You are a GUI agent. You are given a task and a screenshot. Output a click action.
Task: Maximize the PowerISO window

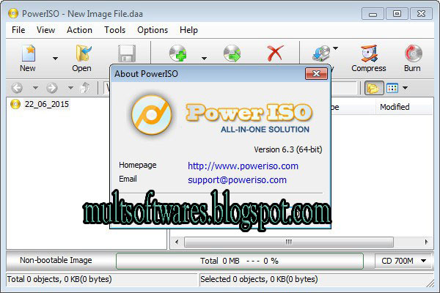[397, 14]
